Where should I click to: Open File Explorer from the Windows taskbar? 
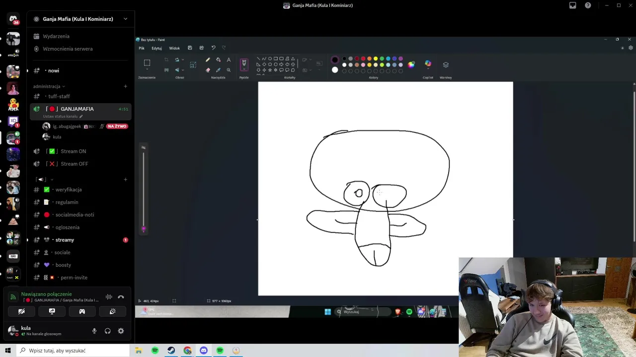coord(139,351)
